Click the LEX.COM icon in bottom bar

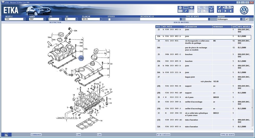click(6, 135)
